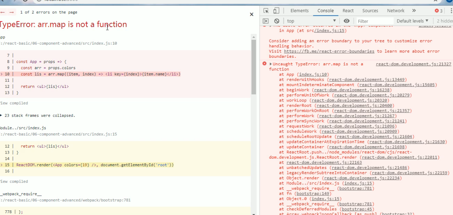Clear the console with the no-entry icon
Viewport: 453px width, 215px height.
tap(277, 21)
